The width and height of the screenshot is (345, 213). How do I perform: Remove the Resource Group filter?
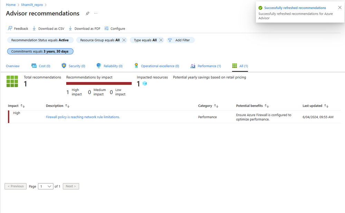124,40
